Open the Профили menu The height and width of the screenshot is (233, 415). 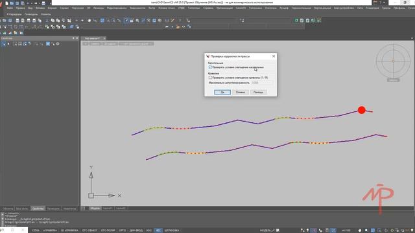click(399, 8)
